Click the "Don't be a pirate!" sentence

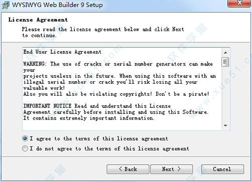(x=182, y=94)
